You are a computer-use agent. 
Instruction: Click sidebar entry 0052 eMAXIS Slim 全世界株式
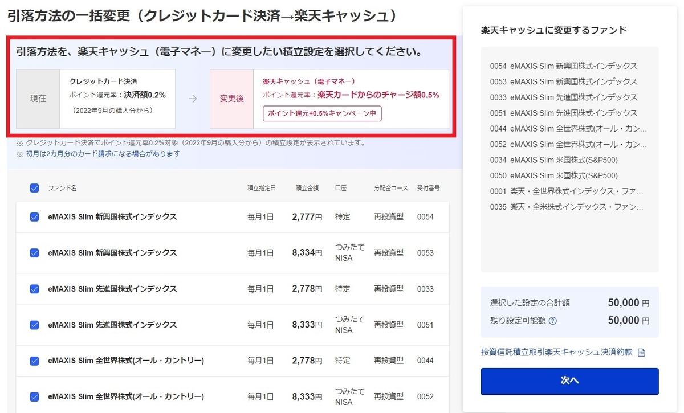click(x=568, y=144)
